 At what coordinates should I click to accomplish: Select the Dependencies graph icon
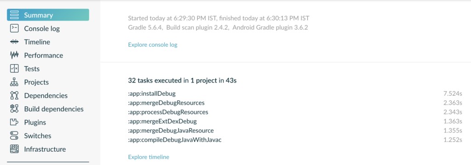[14, 95]
